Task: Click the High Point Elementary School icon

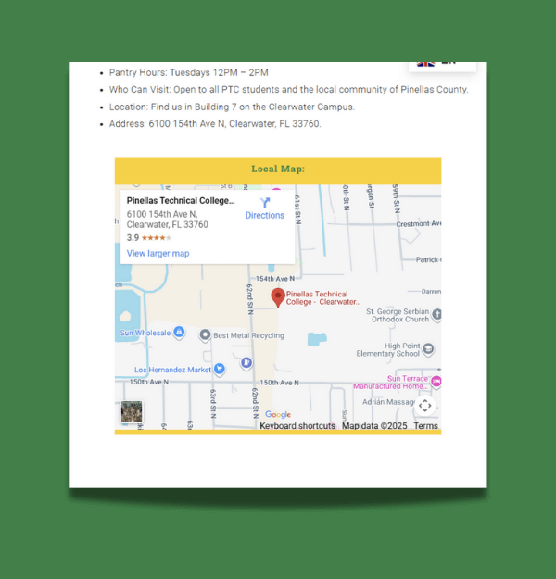Action: [427, 349]
